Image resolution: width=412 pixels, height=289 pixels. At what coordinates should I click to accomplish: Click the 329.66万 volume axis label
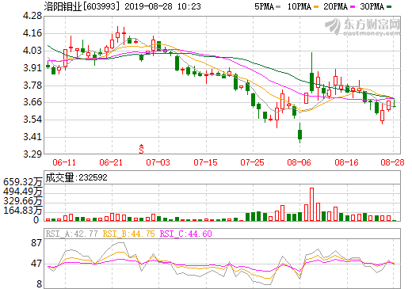(22, 201)
